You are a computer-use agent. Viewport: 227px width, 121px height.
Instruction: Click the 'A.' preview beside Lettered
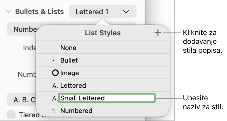55,86
